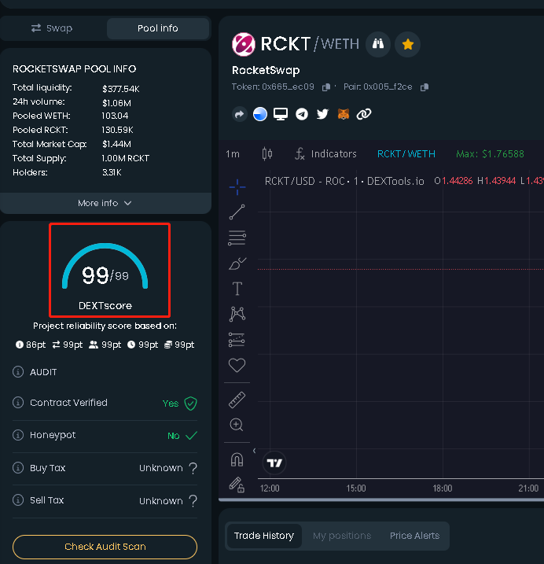Switch to the Swap tab
Viewport: 544px width, 564px height.
(x=52, y=28)
